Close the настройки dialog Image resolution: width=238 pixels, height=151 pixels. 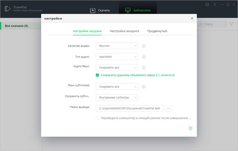[192, 18]
